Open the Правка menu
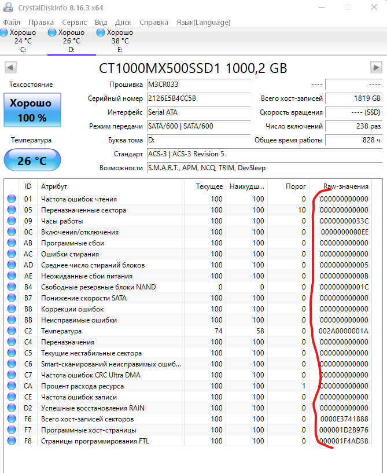Image resolution: width=387 pixels, height=473 pixels. [41, 23]
